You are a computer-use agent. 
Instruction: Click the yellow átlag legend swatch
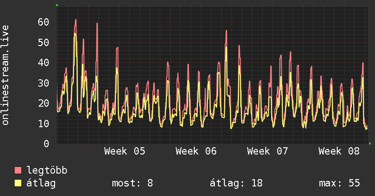[x=18, y=183]
